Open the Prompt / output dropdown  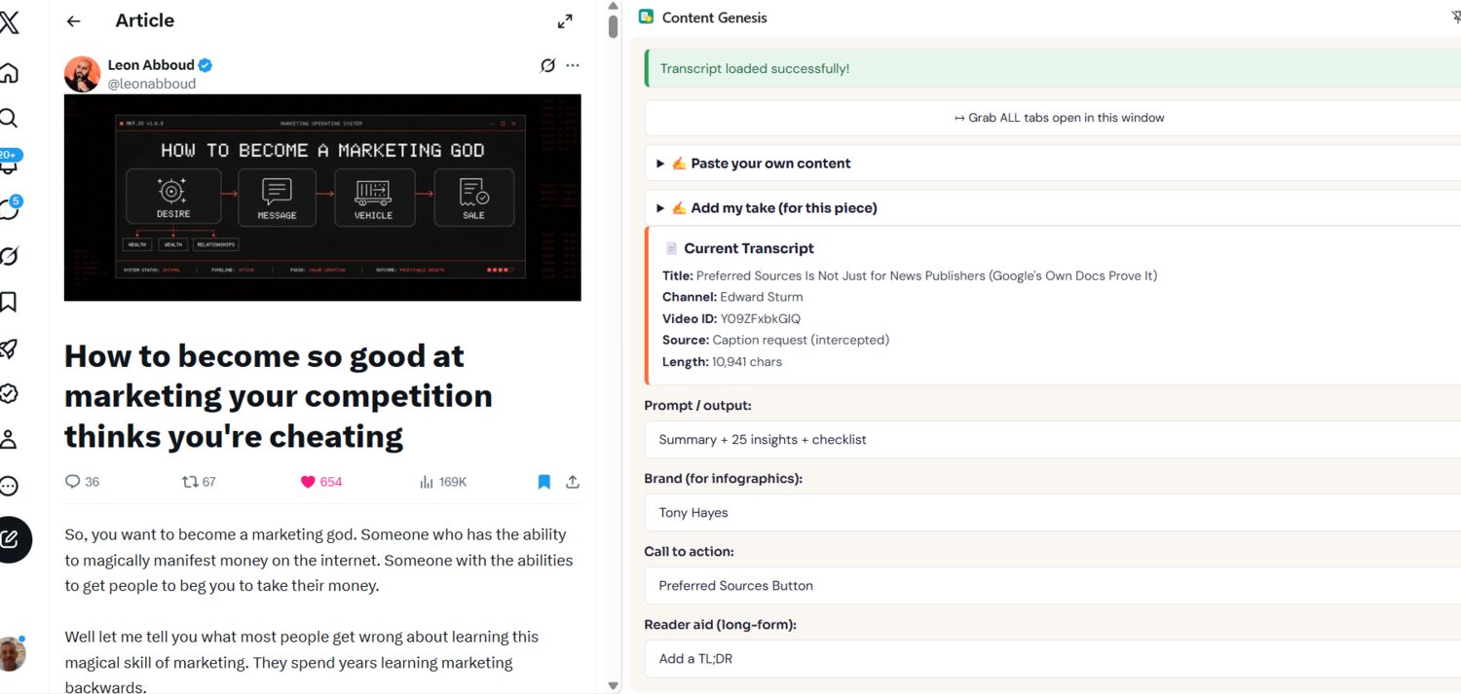(x=1052, y=440)
